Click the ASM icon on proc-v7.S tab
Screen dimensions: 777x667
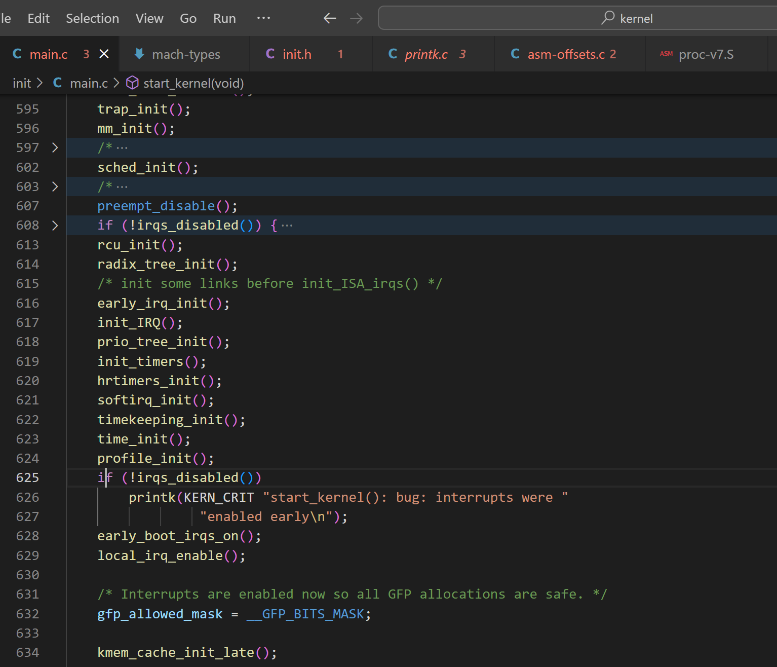666,54
